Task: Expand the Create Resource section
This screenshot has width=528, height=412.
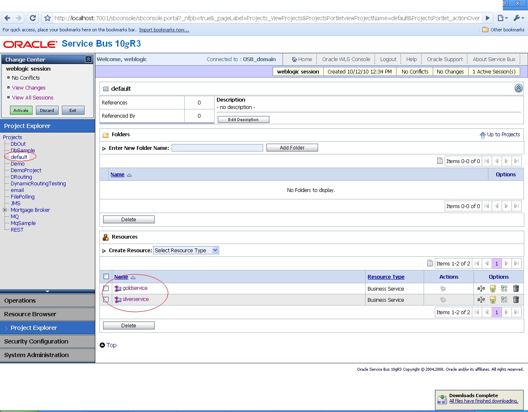Action: (104, 251)
